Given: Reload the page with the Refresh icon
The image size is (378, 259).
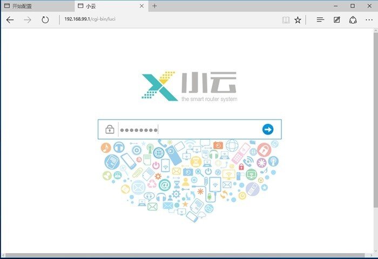Looking at the screenshot, I should tap(45, 20).
